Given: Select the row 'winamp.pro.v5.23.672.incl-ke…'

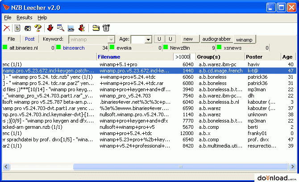Looking at the screenshot, I should [x=149, y=71].
